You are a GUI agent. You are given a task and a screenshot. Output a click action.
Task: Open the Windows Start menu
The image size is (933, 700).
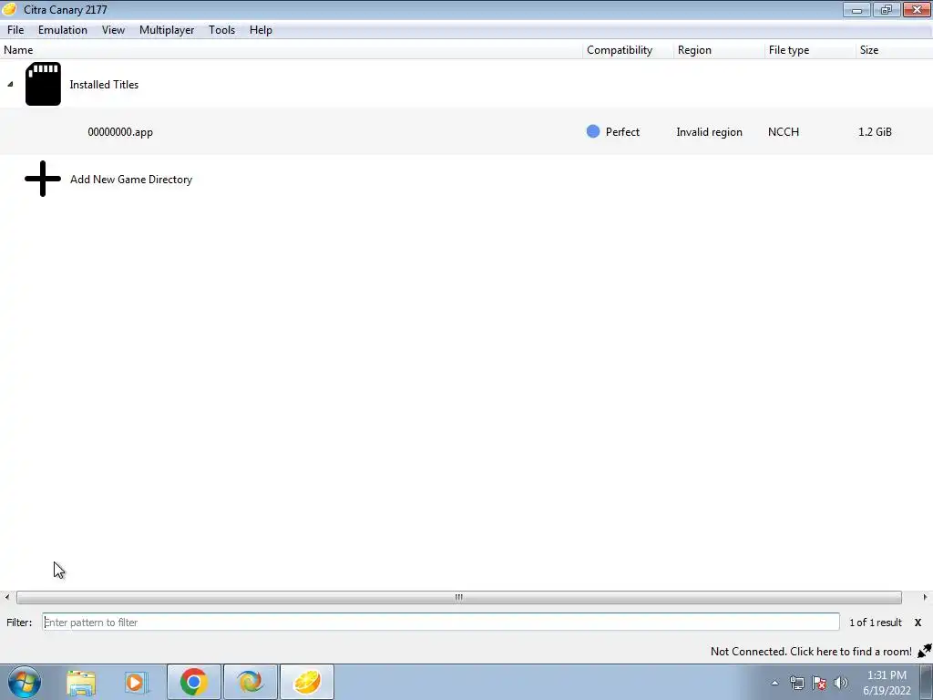point(25,682)
